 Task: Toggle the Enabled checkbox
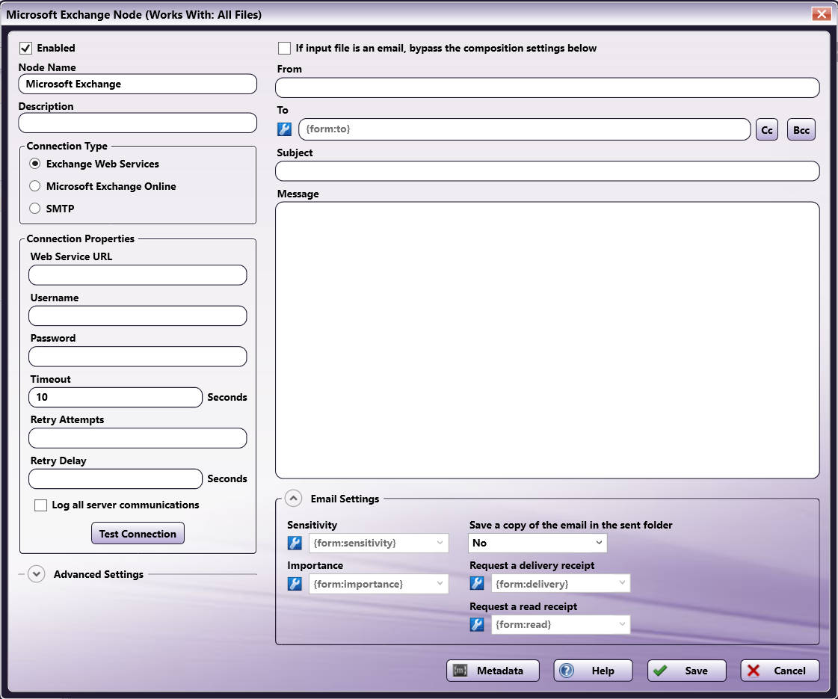coord(25,48)
